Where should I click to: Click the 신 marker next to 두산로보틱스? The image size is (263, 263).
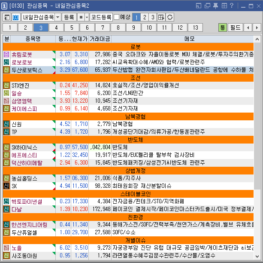(6, 69)
